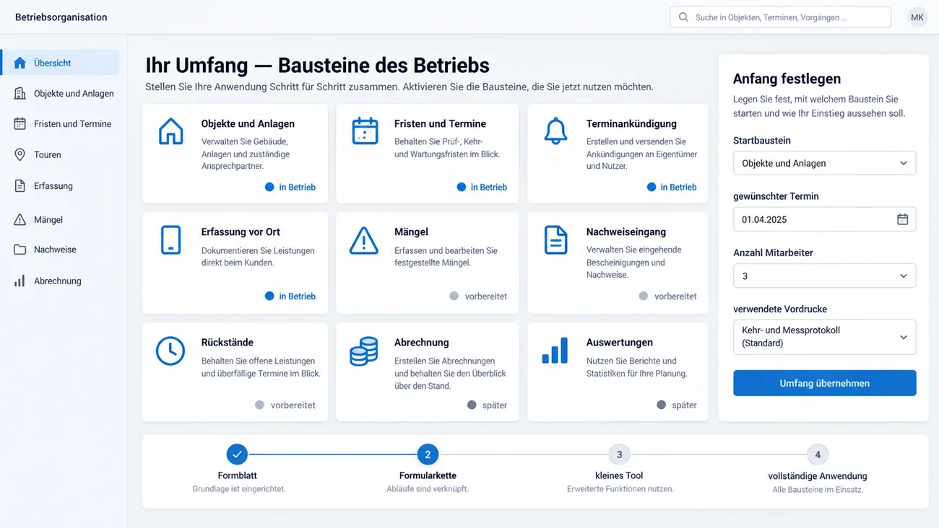Click the document icon beside Erfassung in sidebar
This screenshot has height=528, width=939.
point(20,185)
